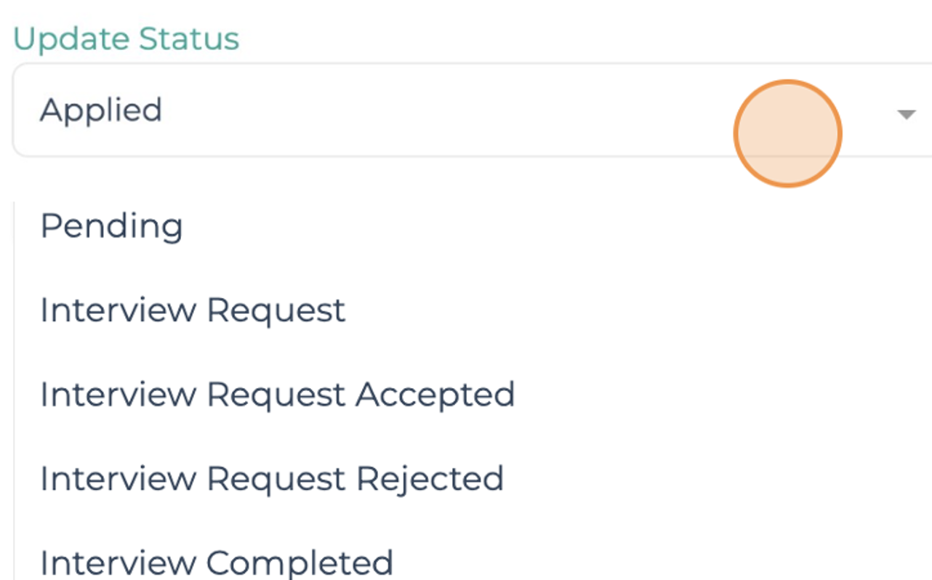932x580 pixels.
Task: Click the Update Status field label
Action: (x=126, y=39)
